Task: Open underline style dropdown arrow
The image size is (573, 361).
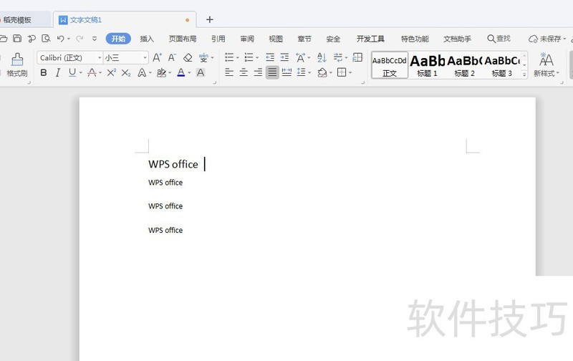Action: tap(80, 73)
